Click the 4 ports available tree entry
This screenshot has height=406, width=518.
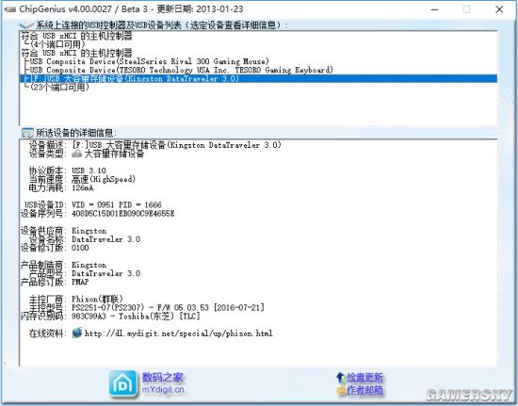pos(57,44)
